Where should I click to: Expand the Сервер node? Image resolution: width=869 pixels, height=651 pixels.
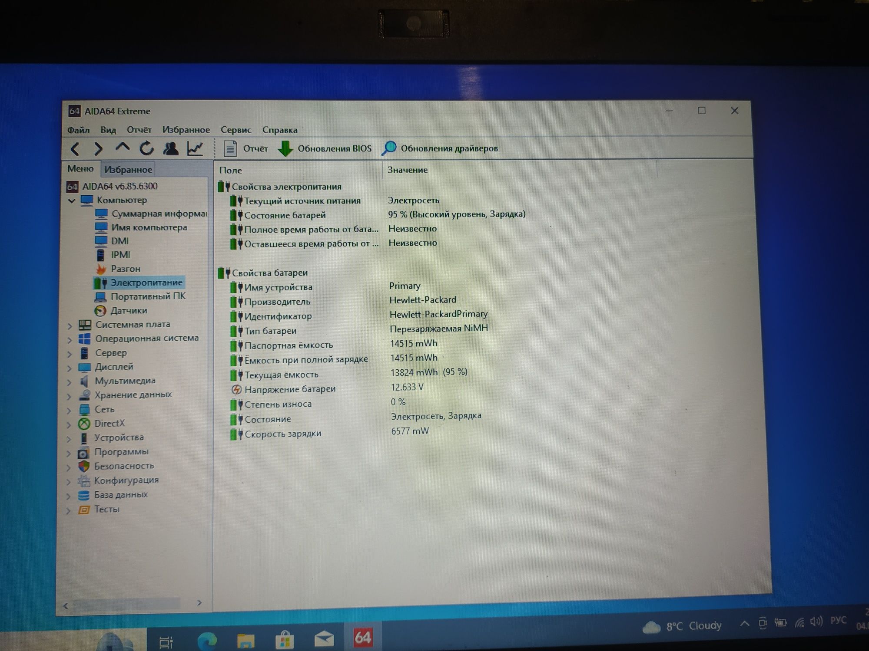pos(70,354)
